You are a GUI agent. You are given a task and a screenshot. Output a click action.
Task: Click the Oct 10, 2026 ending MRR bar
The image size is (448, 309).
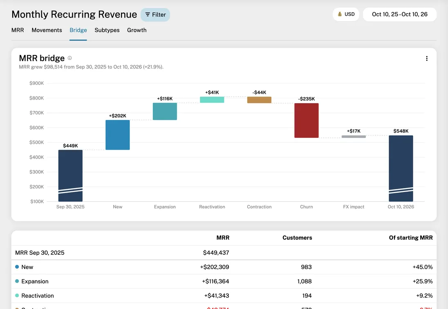pyautogui.click(x=401, y=168)
